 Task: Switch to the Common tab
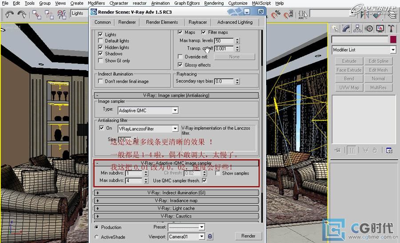click(x=103, y=22)
